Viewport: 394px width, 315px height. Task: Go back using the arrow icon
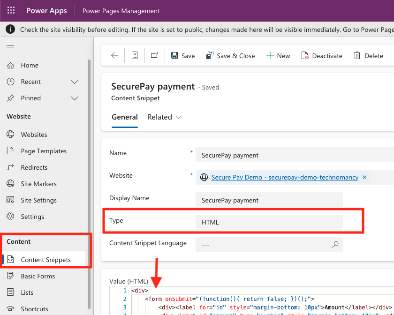[114, 55]
